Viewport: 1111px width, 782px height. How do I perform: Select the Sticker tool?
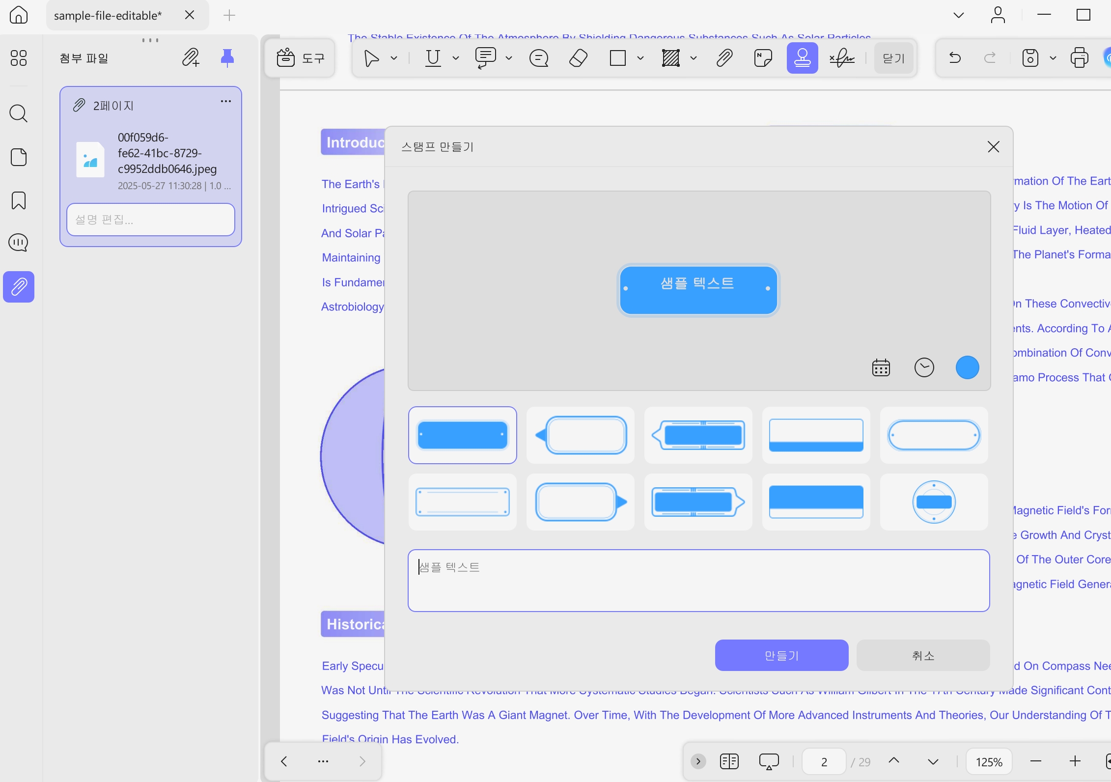(x=763, y=58)
